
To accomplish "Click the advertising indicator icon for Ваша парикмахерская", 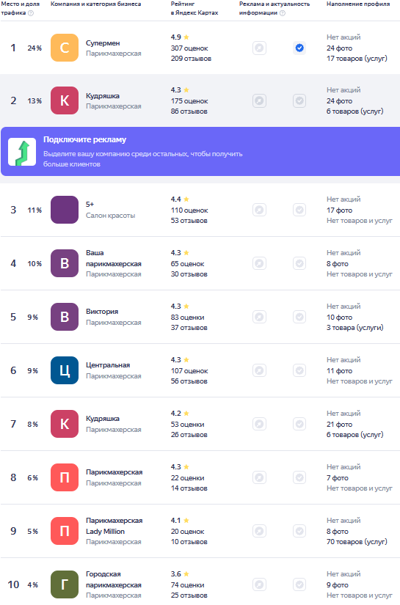I will click(260, 263).
